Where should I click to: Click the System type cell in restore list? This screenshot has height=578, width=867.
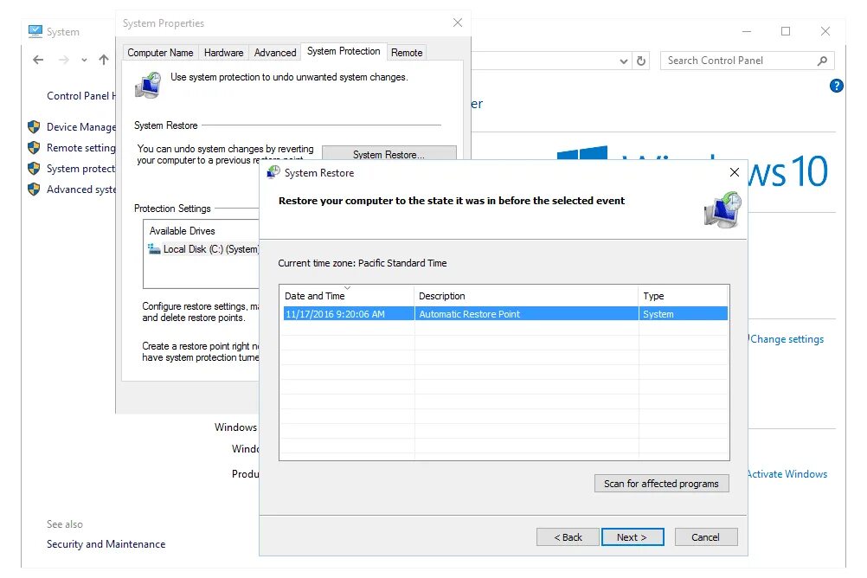tap(684, 313)
